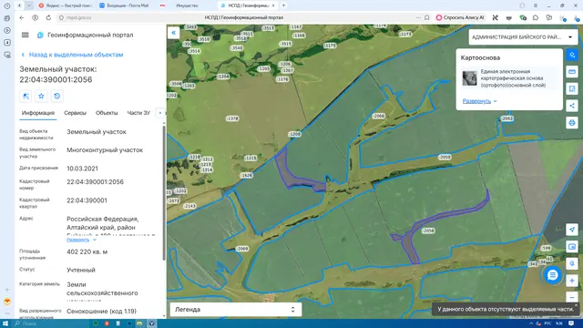Screen dimensions: 583x328
Task: Switch to the Сервисы tab
Action: click(75, 113)
